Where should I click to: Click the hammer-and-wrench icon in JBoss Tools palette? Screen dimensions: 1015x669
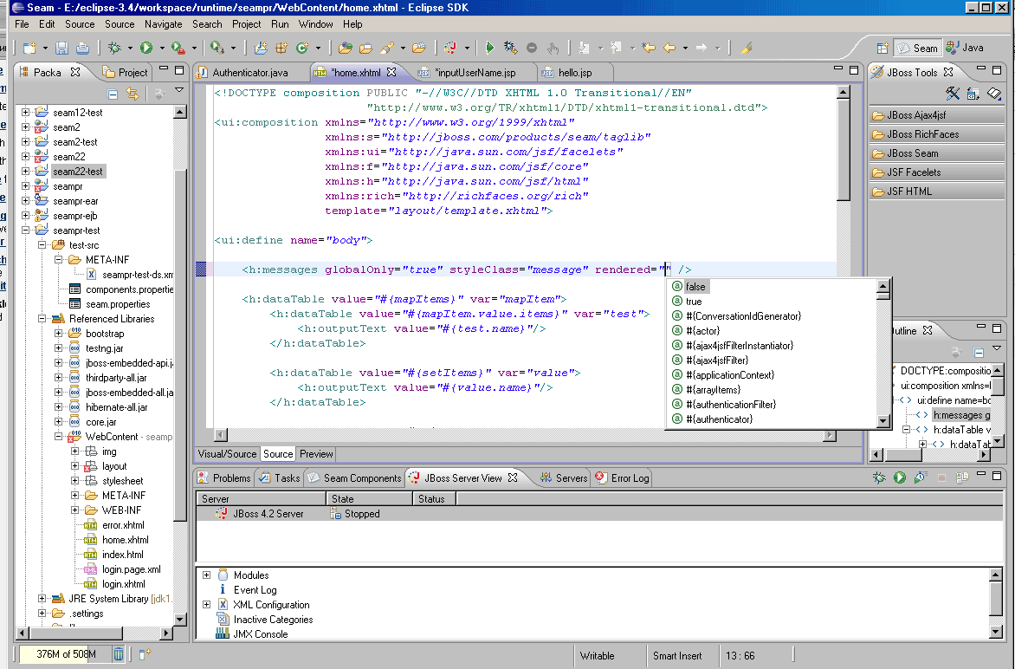(x=953, y=94)
